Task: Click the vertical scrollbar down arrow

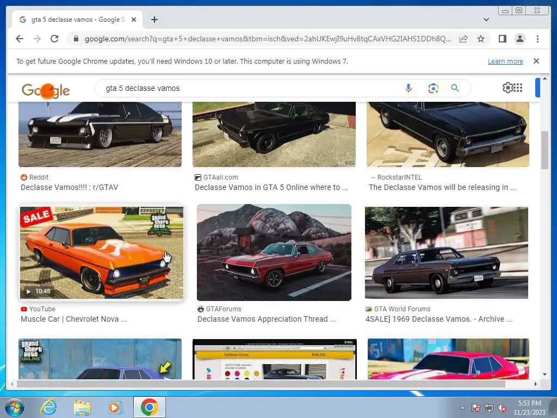Action: point(544,374)
